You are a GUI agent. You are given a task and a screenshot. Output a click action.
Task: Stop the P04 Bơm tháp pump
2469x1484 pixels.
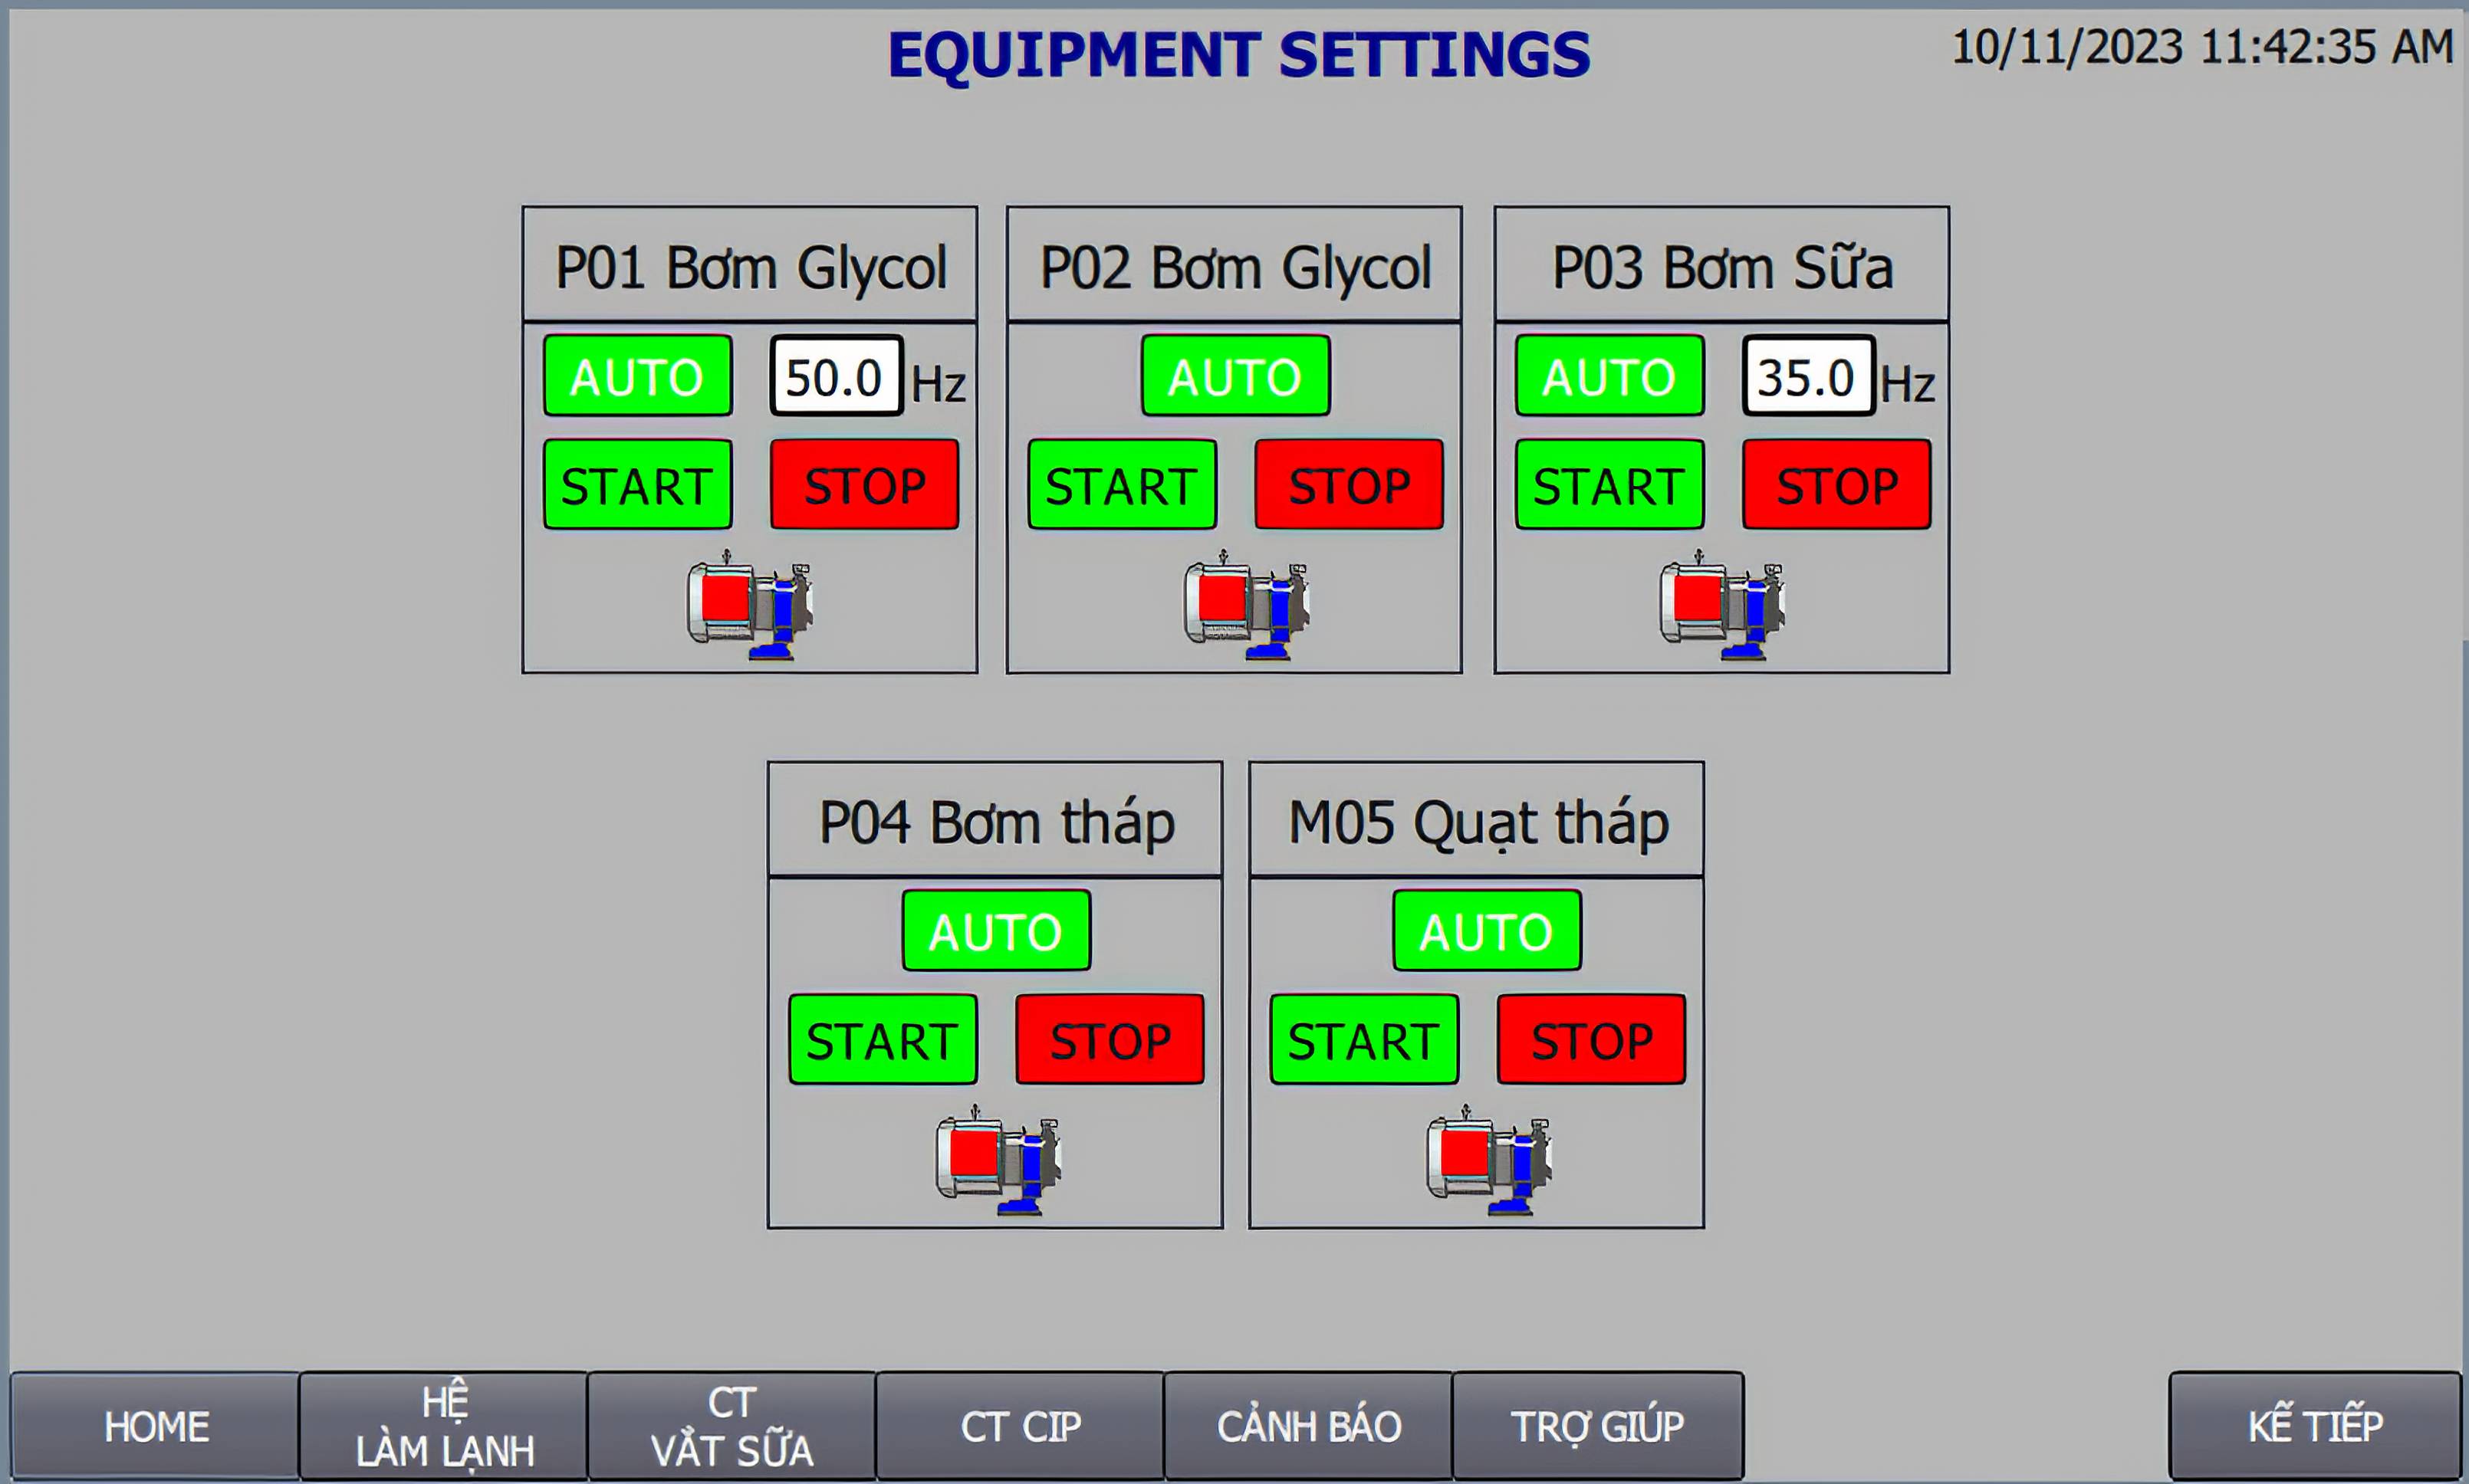pyautogui.click(x=1109, y=1039)
